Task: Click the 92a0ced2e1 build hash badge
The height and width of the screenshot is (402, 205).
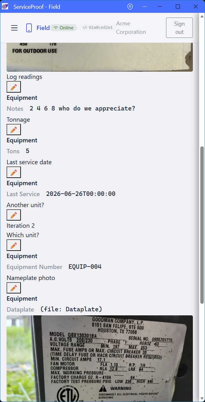Action: pos(98,28)
